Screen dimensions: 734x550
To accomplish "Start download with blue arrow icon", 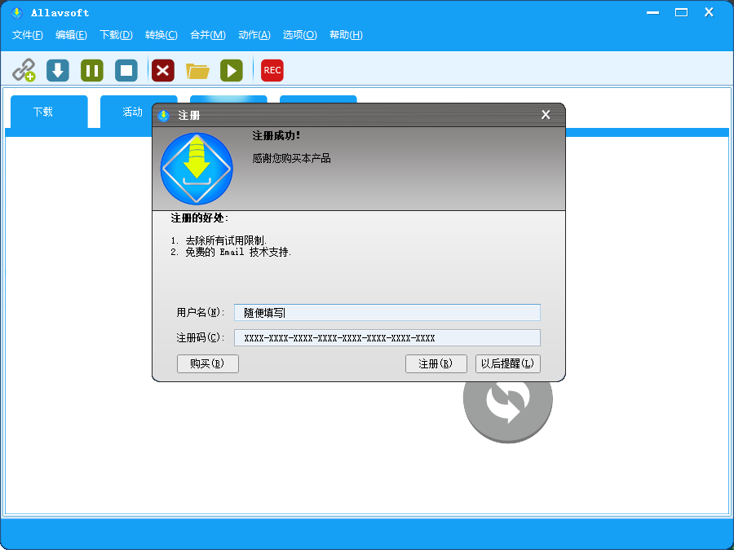I will pyautogui.click(x=58, y=70).
